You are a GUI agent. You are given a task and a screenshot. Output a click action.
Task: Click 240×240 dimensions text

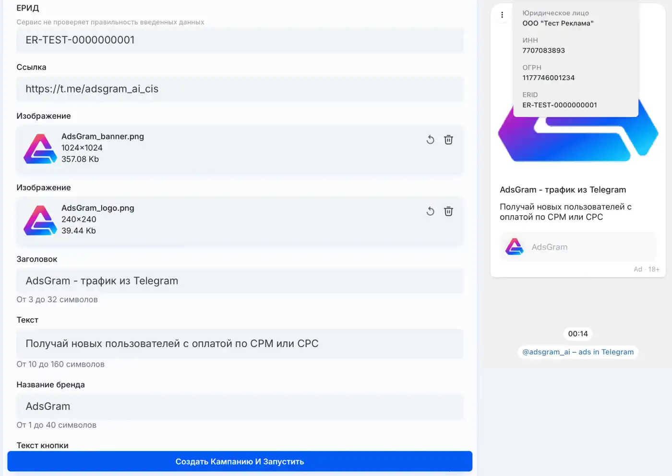tap(79, 220)
